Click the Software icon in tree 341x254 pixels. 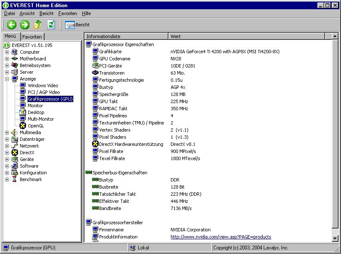15,166
